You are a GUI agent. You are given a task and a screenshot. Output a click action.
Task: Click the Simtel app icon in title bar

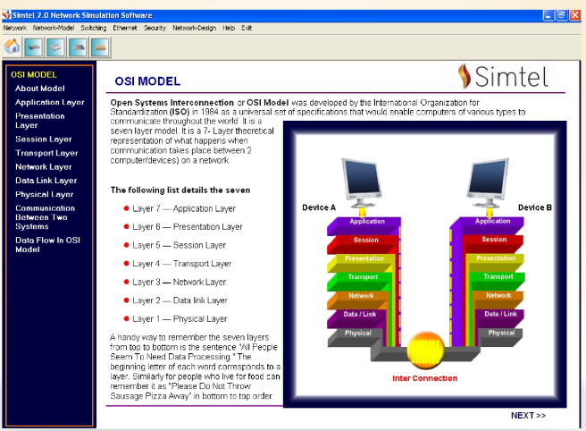[8, 15]
